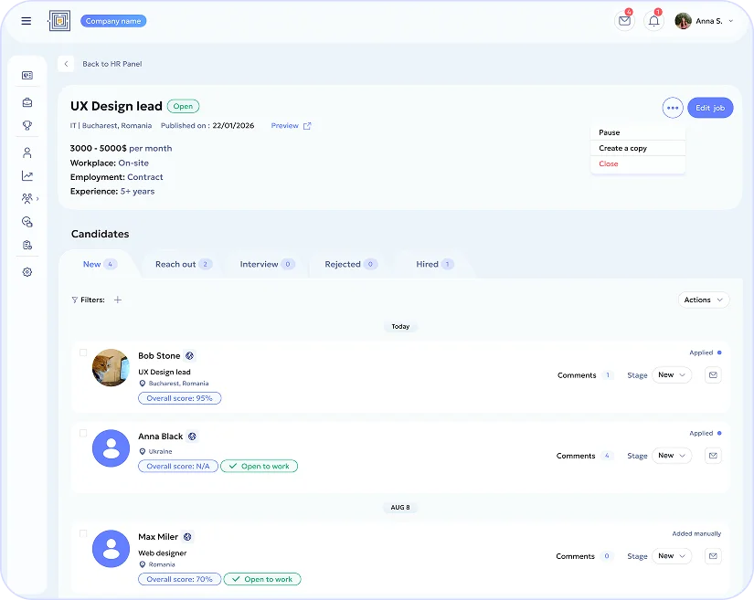This screenshot has width=754, height=600.
Task: Open the analytics chart icon in sidebar
Action: click(27, 176)
